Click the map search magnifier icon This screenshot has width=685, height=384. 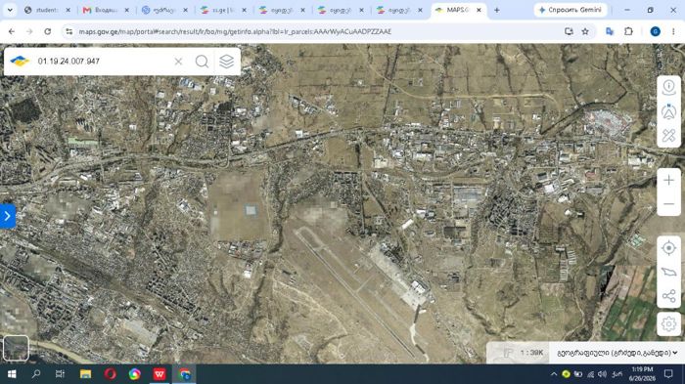point(202,62)
